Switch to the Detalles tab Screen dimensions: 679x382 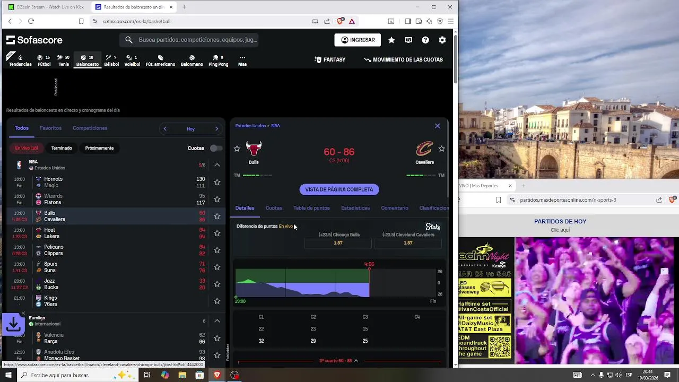point(245,208)
